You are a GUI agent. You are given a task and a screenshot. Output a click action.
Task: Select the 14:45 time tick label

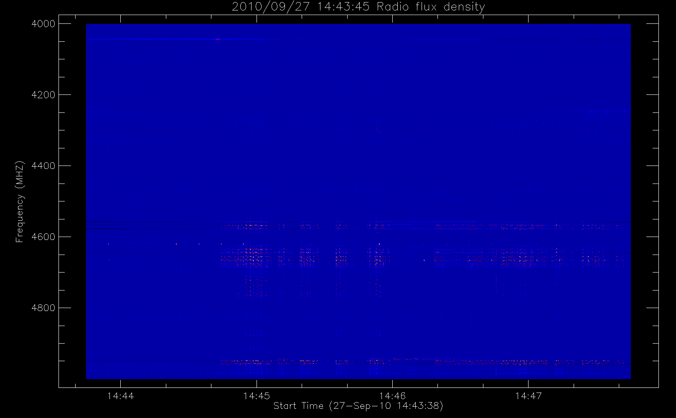click(257, 396)
